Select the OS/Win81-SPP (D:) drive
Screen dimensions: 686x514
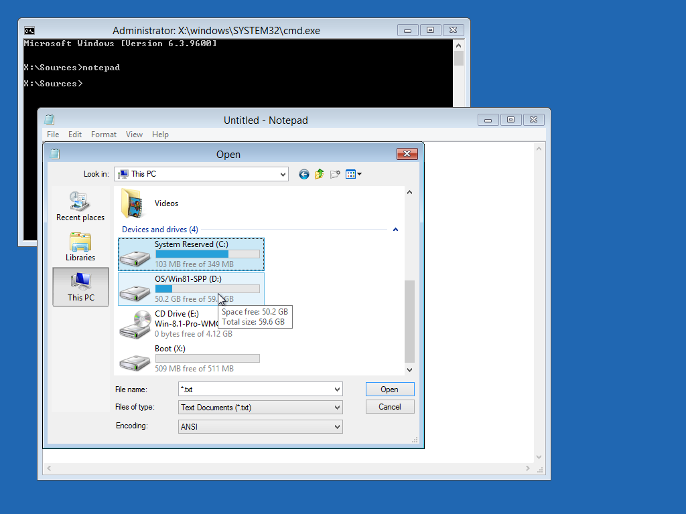point(191,289)
